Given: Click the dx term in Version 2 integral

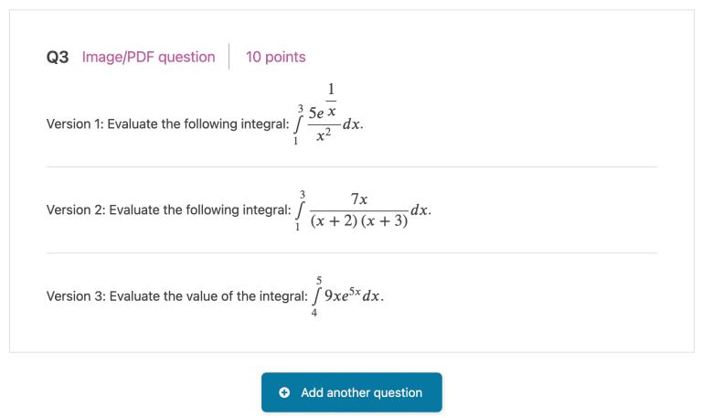Looking at the screenshot, I should coord(420,210).
